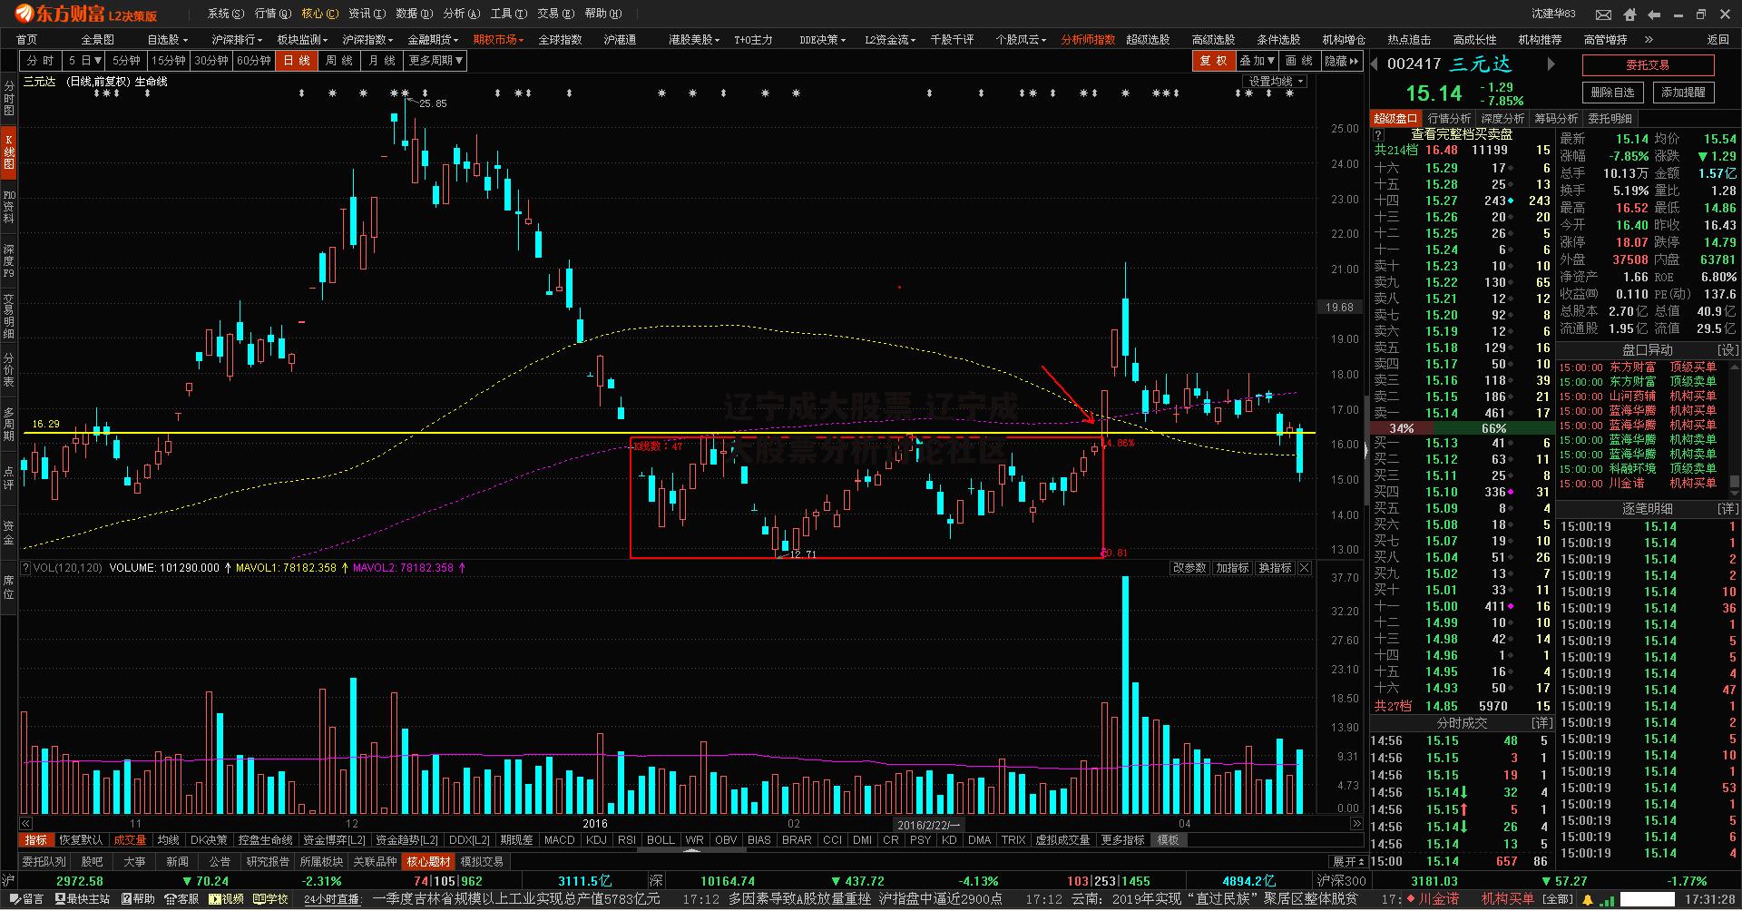Viewport: 1742px width, 911px height.
Task: Select 分时 intraday view
Action: tap(41, 61)
